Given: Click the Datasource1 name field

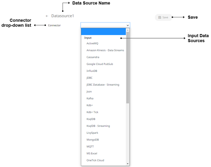Looking at the screenshot, I should [x=63, y=16].
